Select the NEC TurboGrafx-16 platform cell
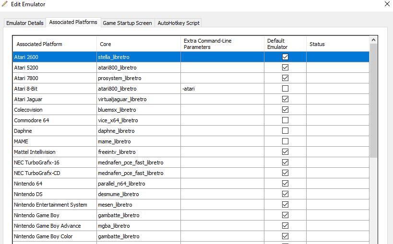Screen dimensions: 393x244 pos(55,162)
